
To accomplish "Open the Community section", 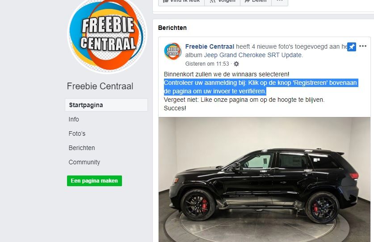I will 84,162.
